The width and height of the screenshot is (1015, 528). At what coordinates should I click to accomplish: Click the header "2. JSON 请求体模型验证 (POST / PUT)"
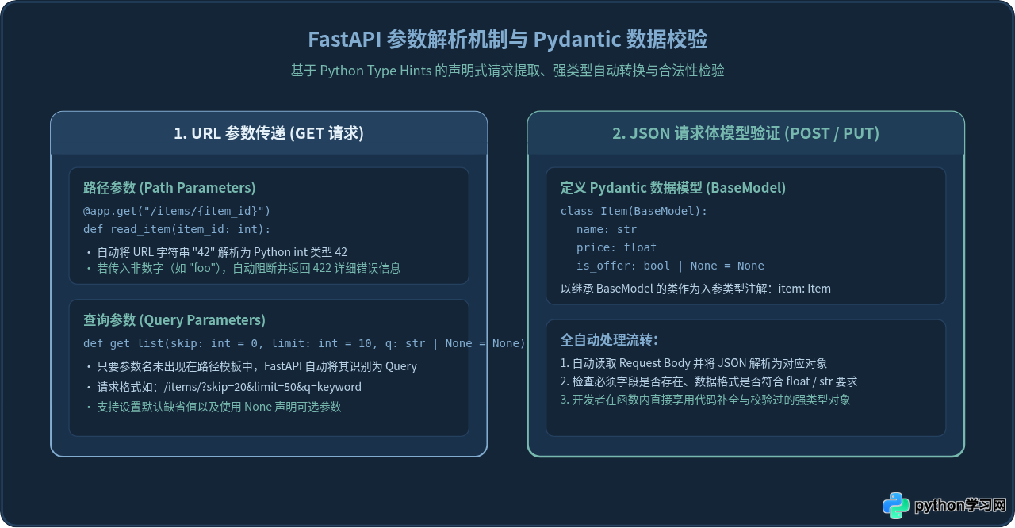click(x=745, y=133)
